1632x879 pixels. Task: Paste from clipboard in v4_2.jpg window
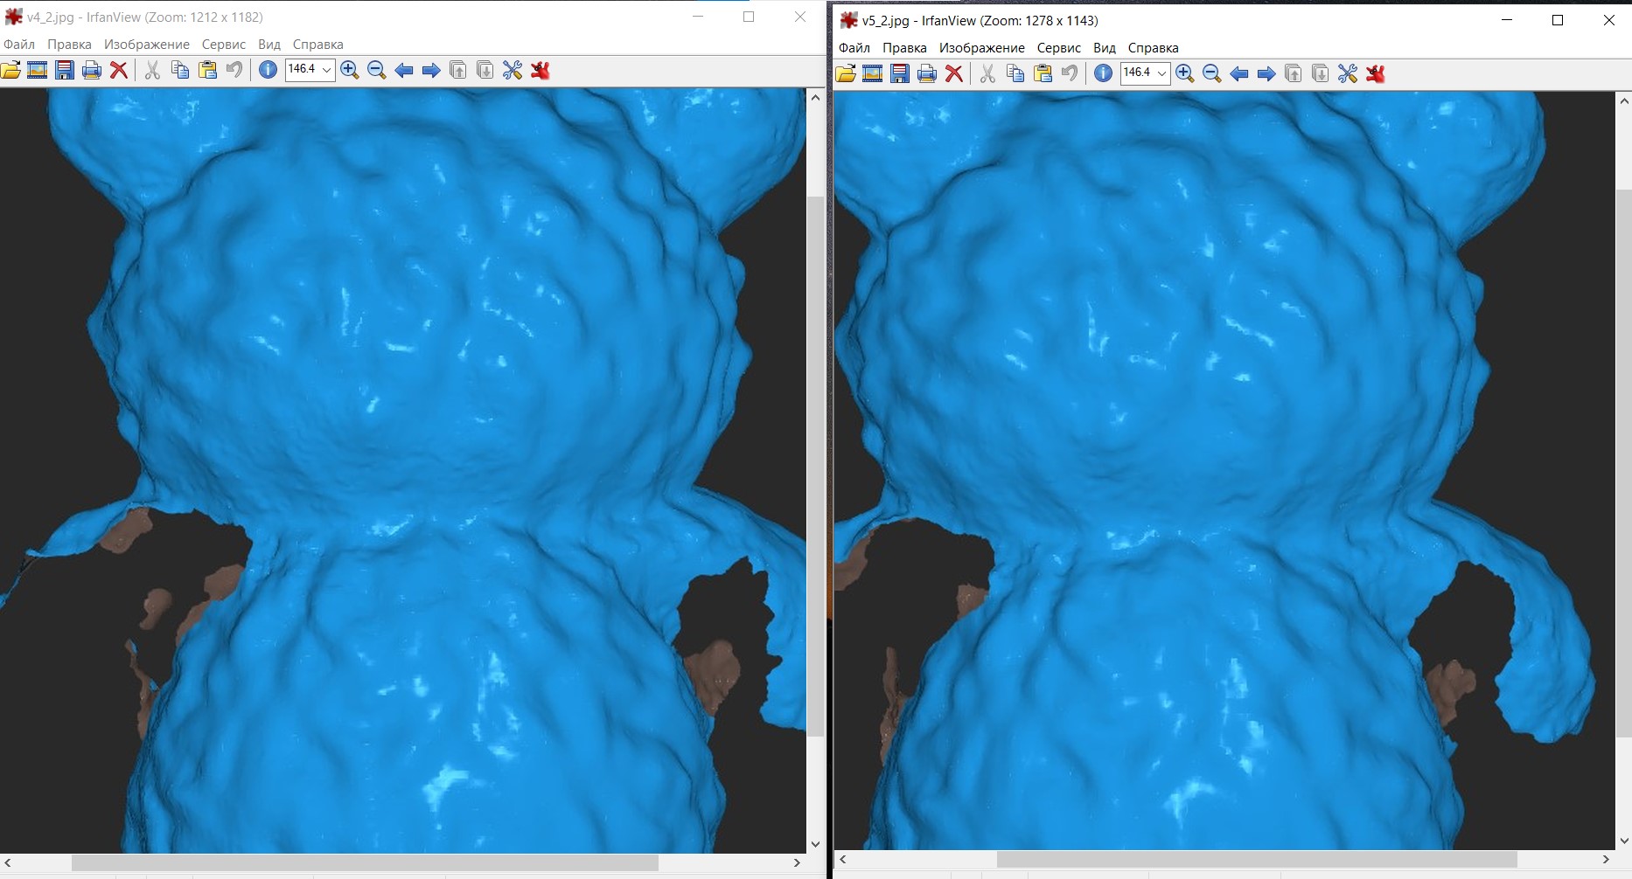[207, 70]
